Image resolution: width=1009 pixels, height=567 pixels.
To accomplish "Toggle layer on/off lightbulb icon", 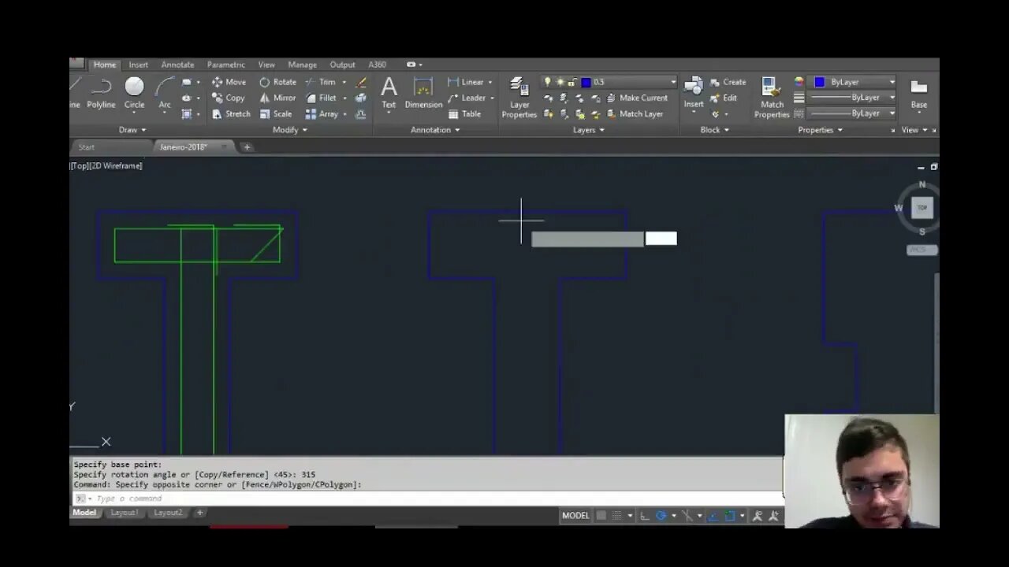I will click(x=547, y=82).
